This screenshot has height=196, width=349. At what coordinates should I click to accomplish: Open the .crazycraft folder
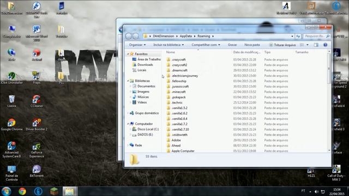pos(178,59)
